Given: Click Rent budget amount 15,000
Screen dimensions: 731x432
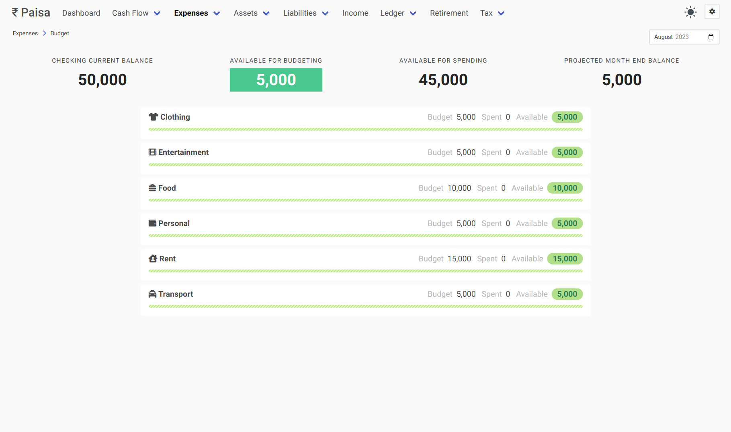Looking at the screenshot, I should (x=459, y=259).
